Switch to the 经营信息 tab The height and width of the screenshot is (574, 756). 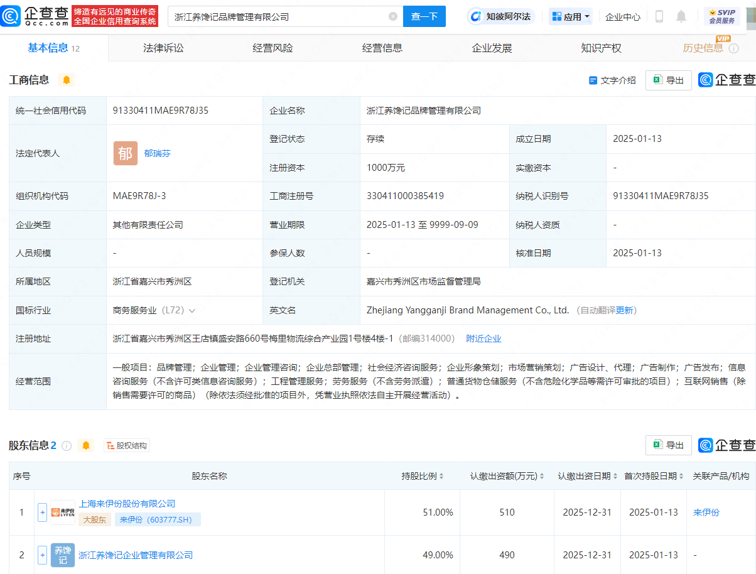click(382, 48)
